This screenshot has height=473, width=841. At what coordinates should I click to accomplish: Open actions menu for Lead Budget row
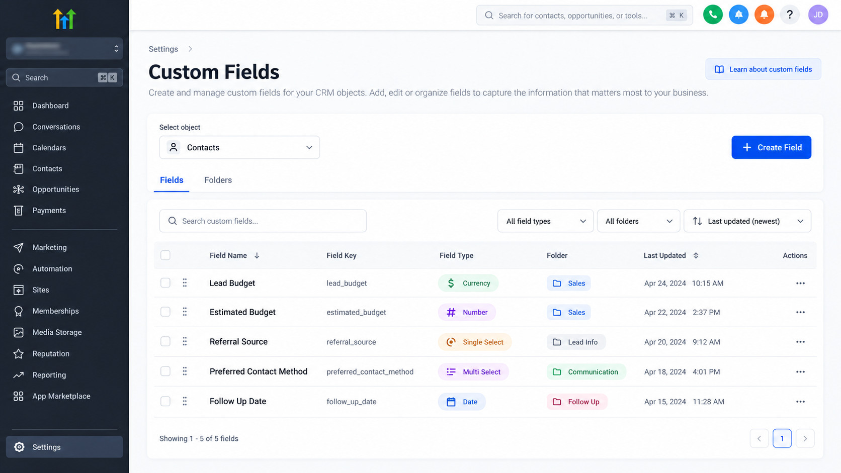coord(800,283)
